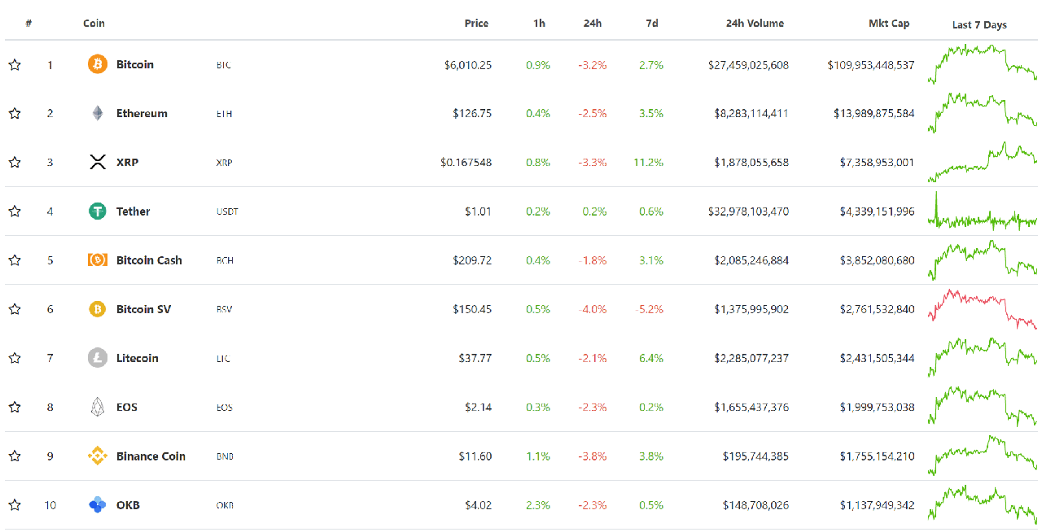This screenshot has width=1042, height=532.
Task: Sort the table by Price header
Action: pos(476,24)
